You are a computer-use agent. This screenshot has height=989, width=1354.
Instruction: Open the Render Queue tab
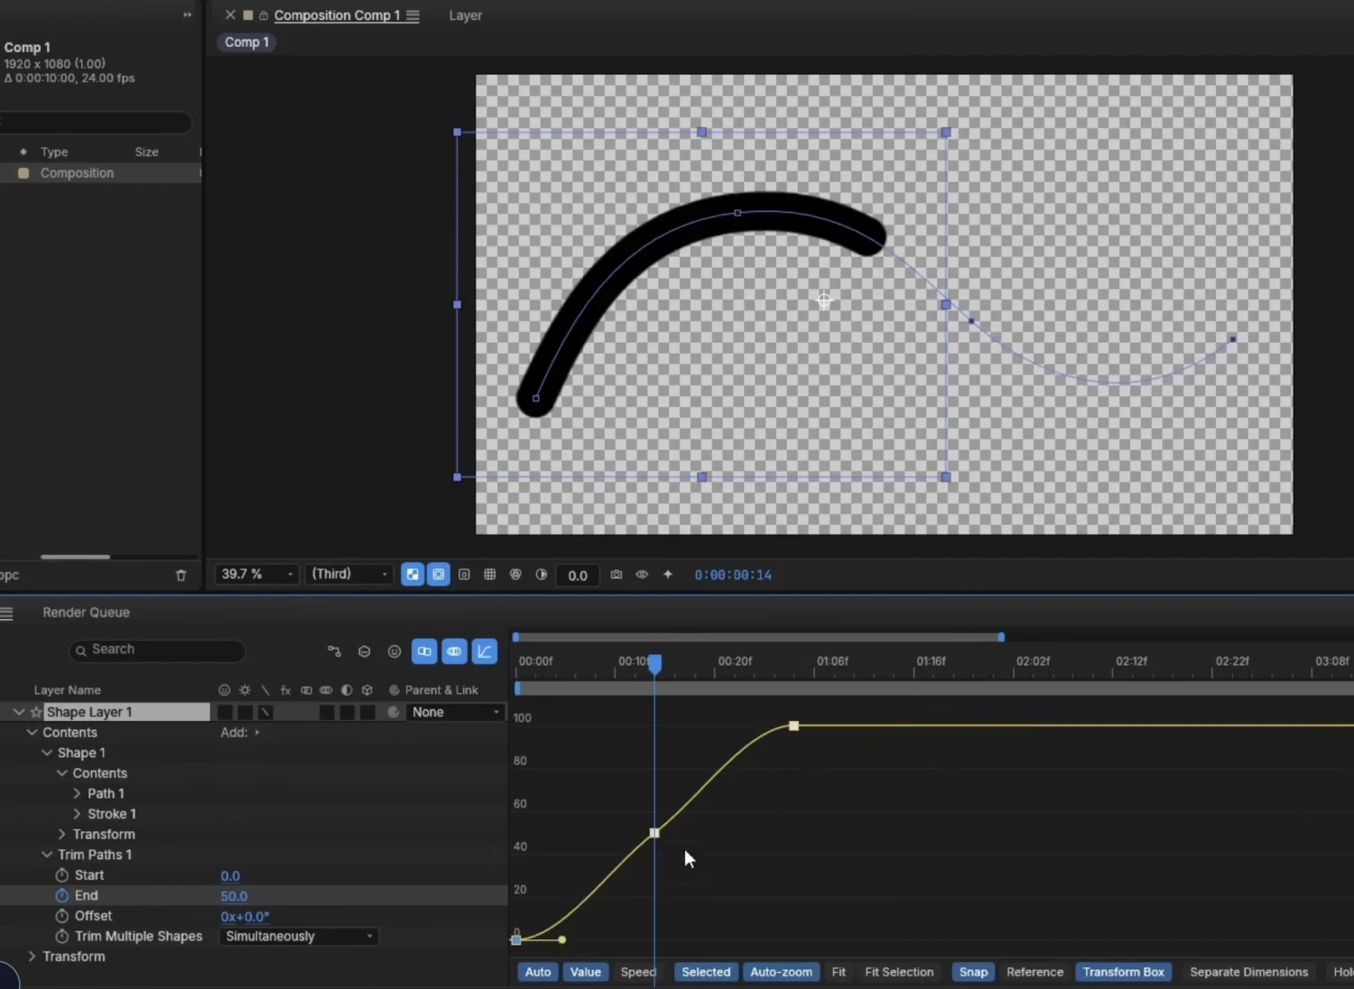coord(86,613)
